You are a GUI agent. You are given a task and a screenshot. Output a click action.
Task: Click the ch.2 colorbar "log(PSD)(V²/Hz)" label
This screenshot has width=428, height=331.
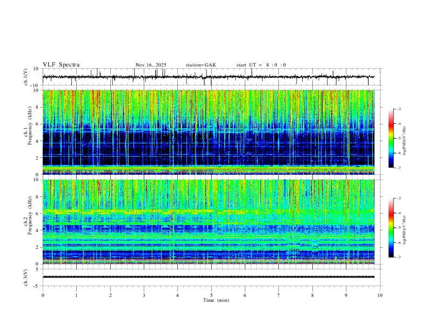404,230
